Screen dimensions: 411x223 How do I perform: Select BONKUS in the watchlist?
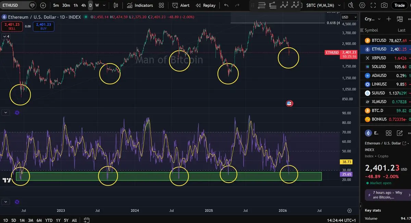[386, 119]
